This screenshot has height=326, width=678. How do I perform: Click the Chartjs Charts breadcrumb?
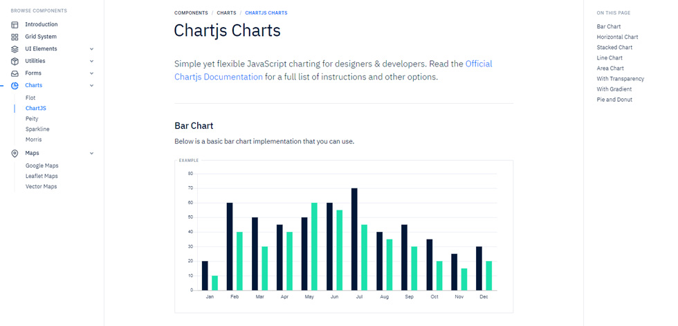266,13
